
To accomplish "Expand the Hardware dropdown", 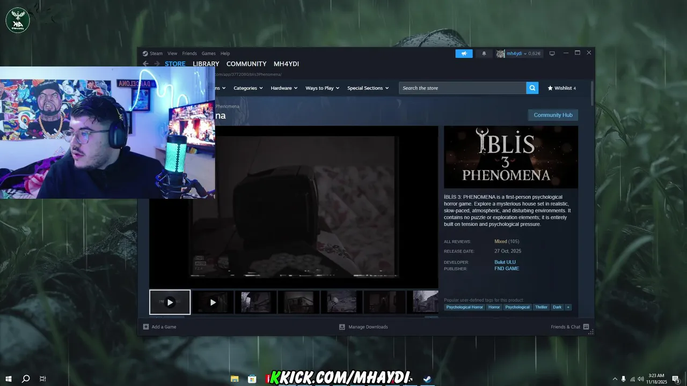I will [284, 88].
